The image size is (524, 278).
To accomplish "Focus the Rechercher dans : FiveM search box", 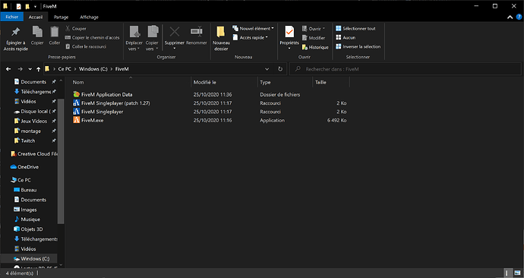I will pyautogui.click(x=406, y=69).
